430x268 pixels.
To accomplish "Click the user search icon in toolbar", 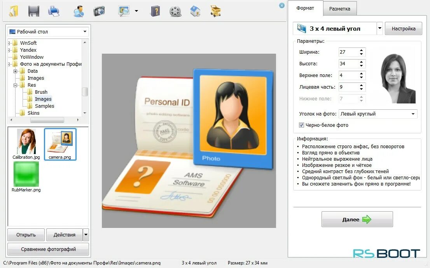I will (79, 11).
